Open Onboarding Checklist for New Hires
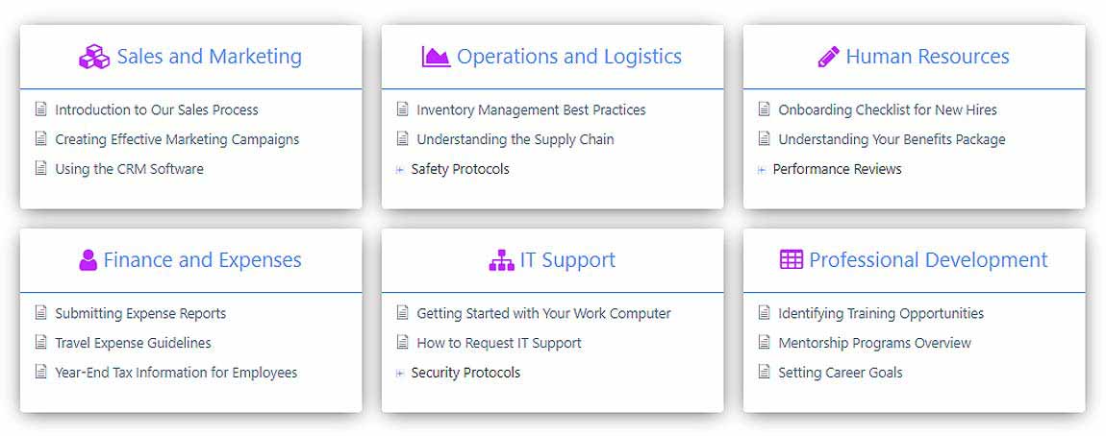The width and height of the screenshot is (1106, 436). pyautogui.click(x=888, y=110)
